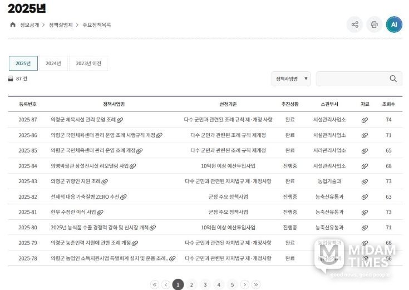Viewport: 409px width, 290px height.
Task: Expand the 정책사업명 search filter dropdown
Action: (x=290, y=79)
